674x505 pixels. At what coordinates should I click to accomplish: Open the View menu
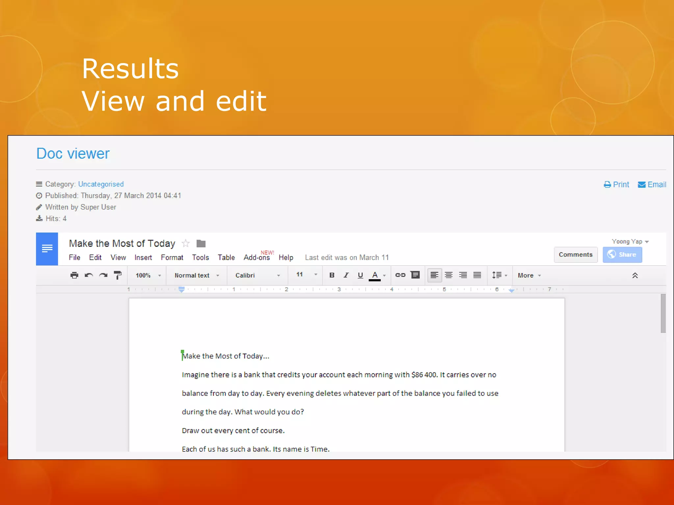118,257
